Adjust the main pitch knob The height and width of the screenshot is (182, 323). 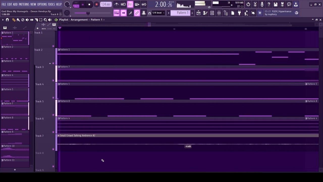coord(67,13)
